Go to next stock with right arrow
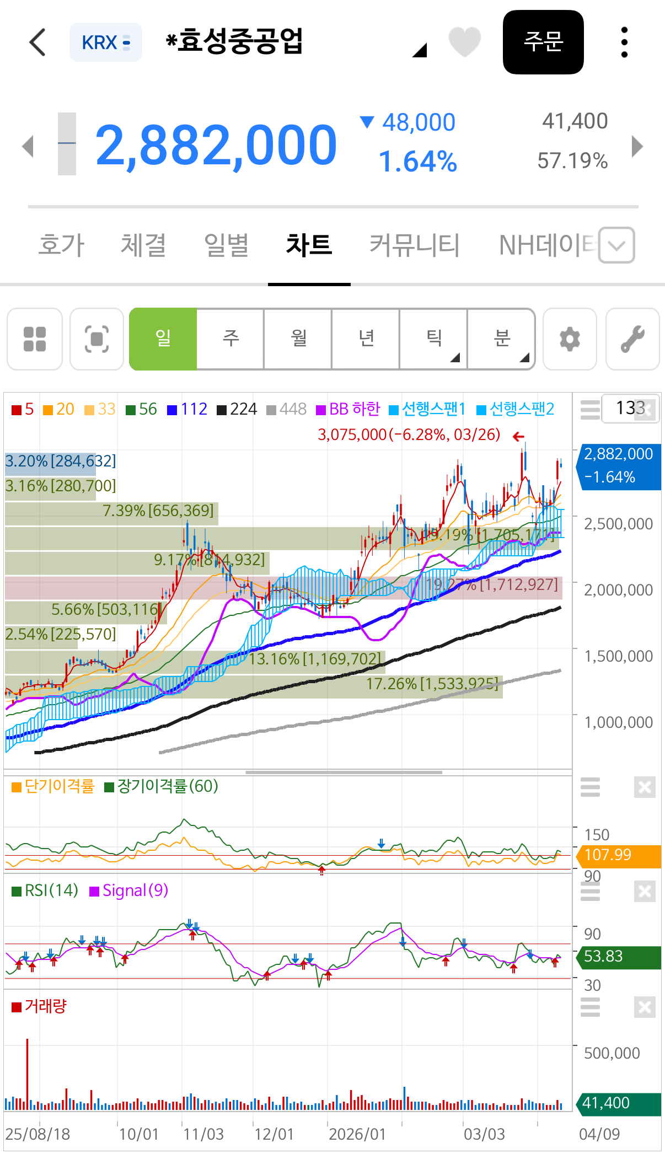 click(637, 146)
